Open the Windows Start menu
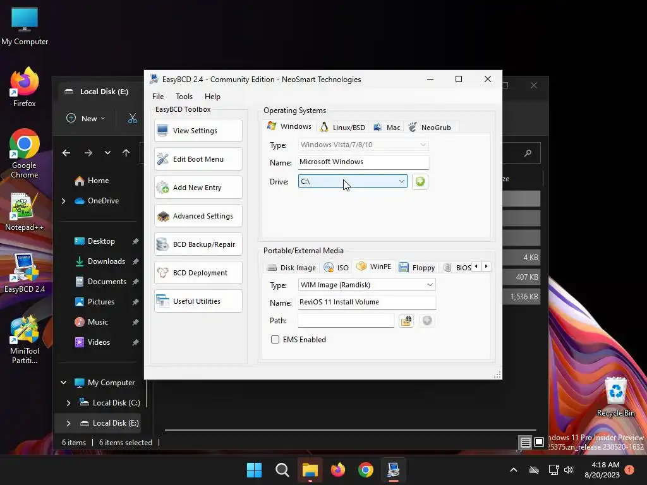This screenshot has height=485, width=647. point(254,470)
